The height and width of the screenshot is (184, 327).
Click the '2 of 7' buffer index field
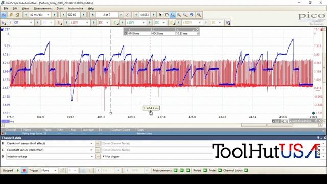tap(107, 15)
